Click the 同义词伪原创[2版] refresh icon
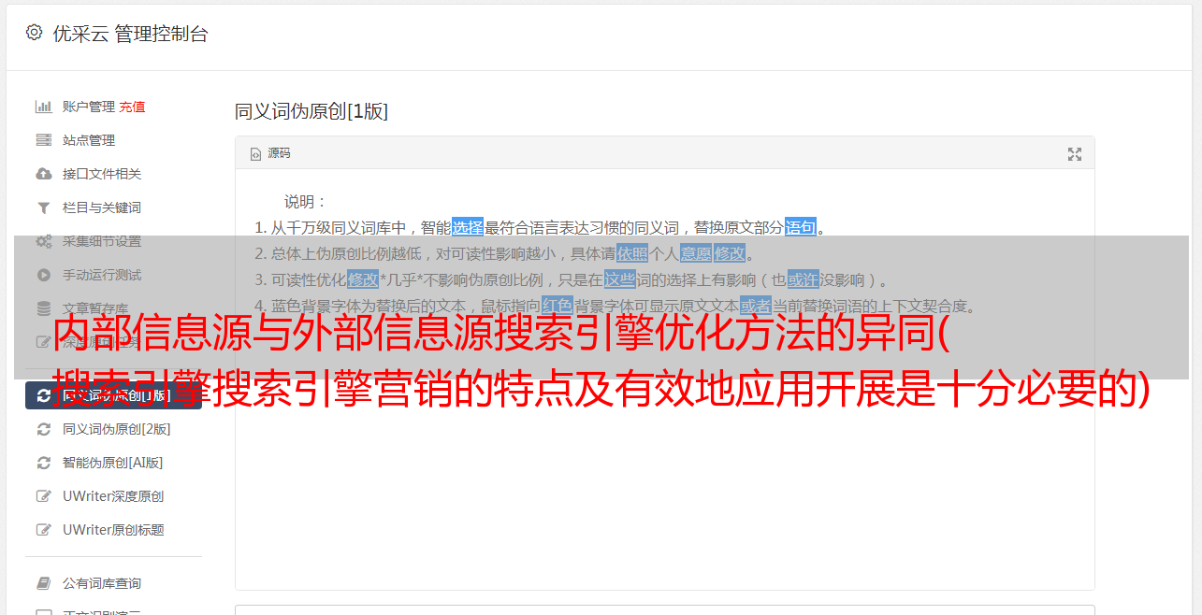1202x615 pixels. pyautogui.click(x=43, y=429)
